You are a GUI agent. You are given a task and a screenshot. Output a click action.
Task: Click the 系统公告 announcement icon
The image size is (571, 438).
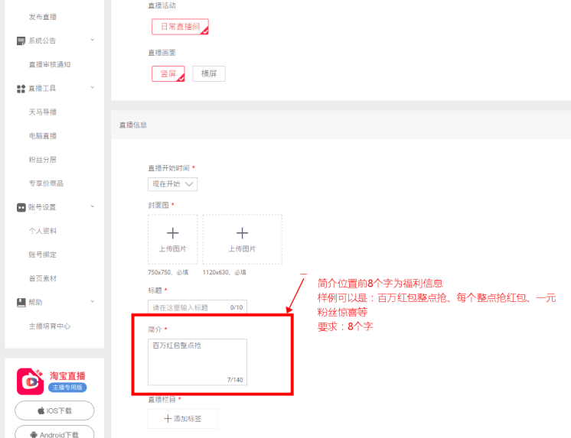[x=21, y=41]
